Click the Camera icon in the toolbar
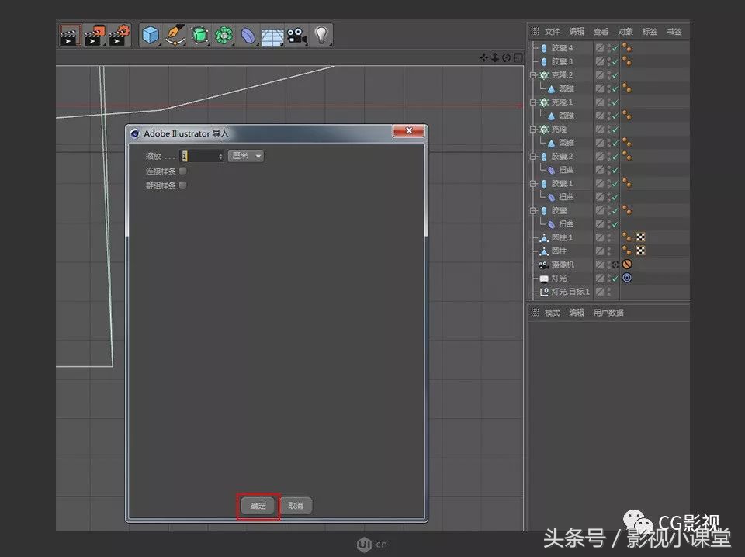The width and height of the screenshot is (745, 557). click(296, 34)
